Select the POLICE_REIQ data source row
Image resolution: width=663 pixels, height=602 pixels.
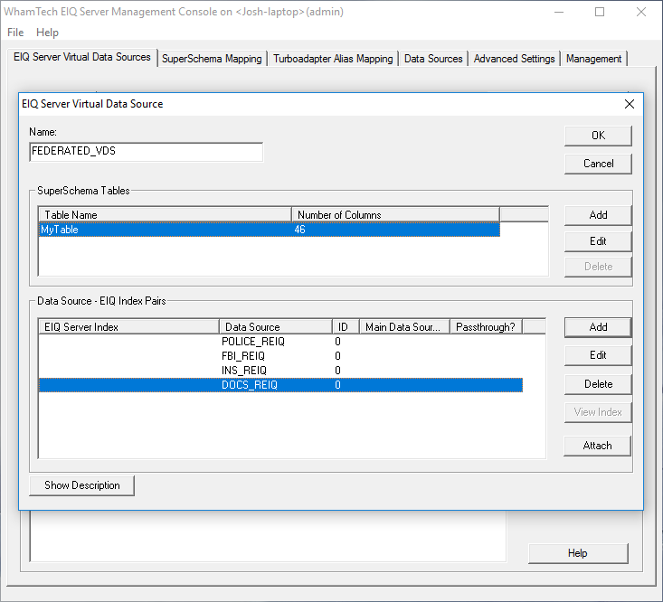click(x=280, y=342)
